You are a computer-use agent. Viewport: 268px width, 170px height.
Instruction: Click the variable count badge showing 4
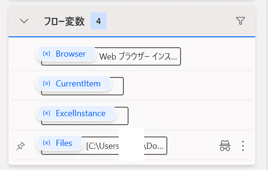[x=98, y=21]
